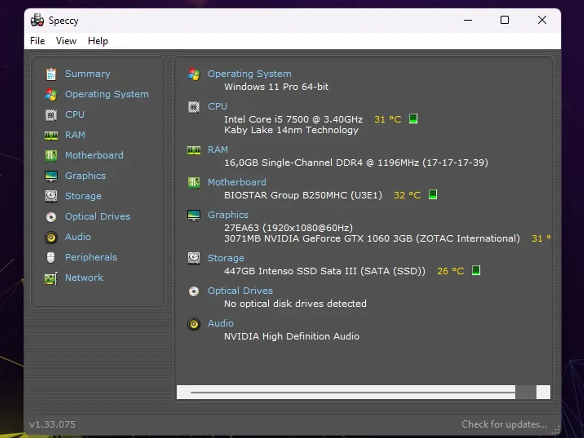Screen dimensions: 584x438
Task: Click the horizontal scrollbar right arrow button
Action: pyautogui.click(x=543, y=392)
